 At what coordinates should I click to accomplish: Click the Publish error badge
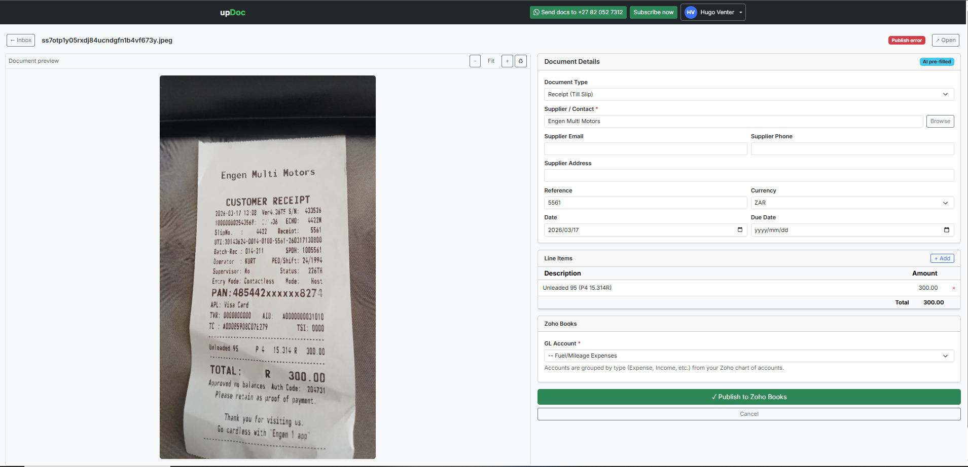907,41
